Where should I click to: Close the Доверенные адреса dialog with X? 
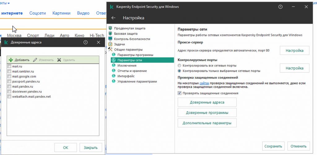pyautogui.click(x=98, y=42)
